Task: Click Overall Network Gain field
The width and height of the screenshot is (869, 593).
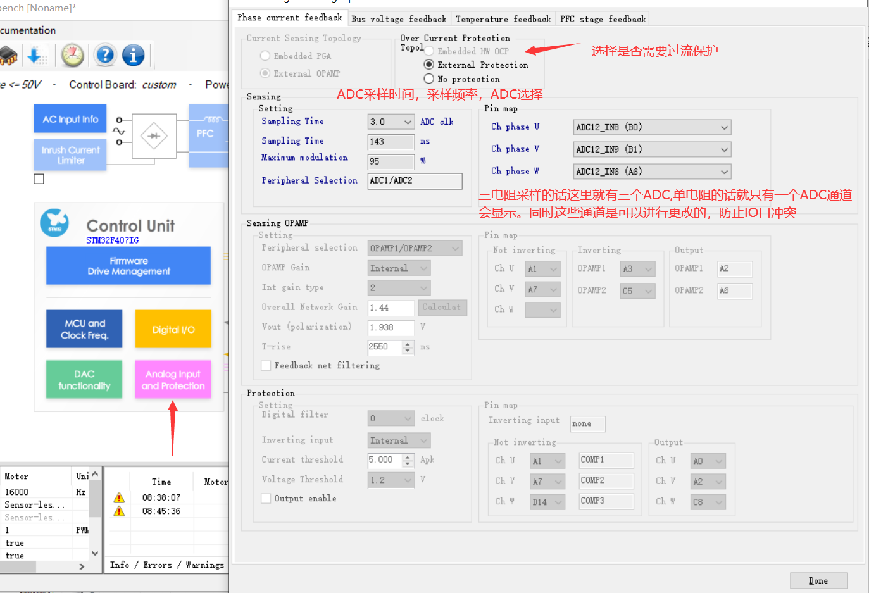Action: coord(391,308)
